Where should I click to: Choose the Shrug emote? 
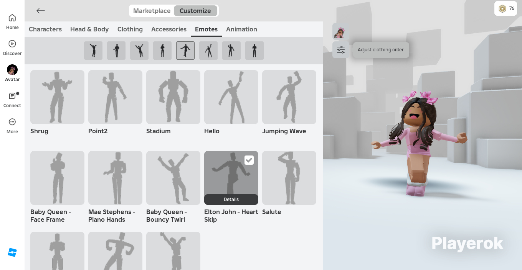click(x=57, y=97)
